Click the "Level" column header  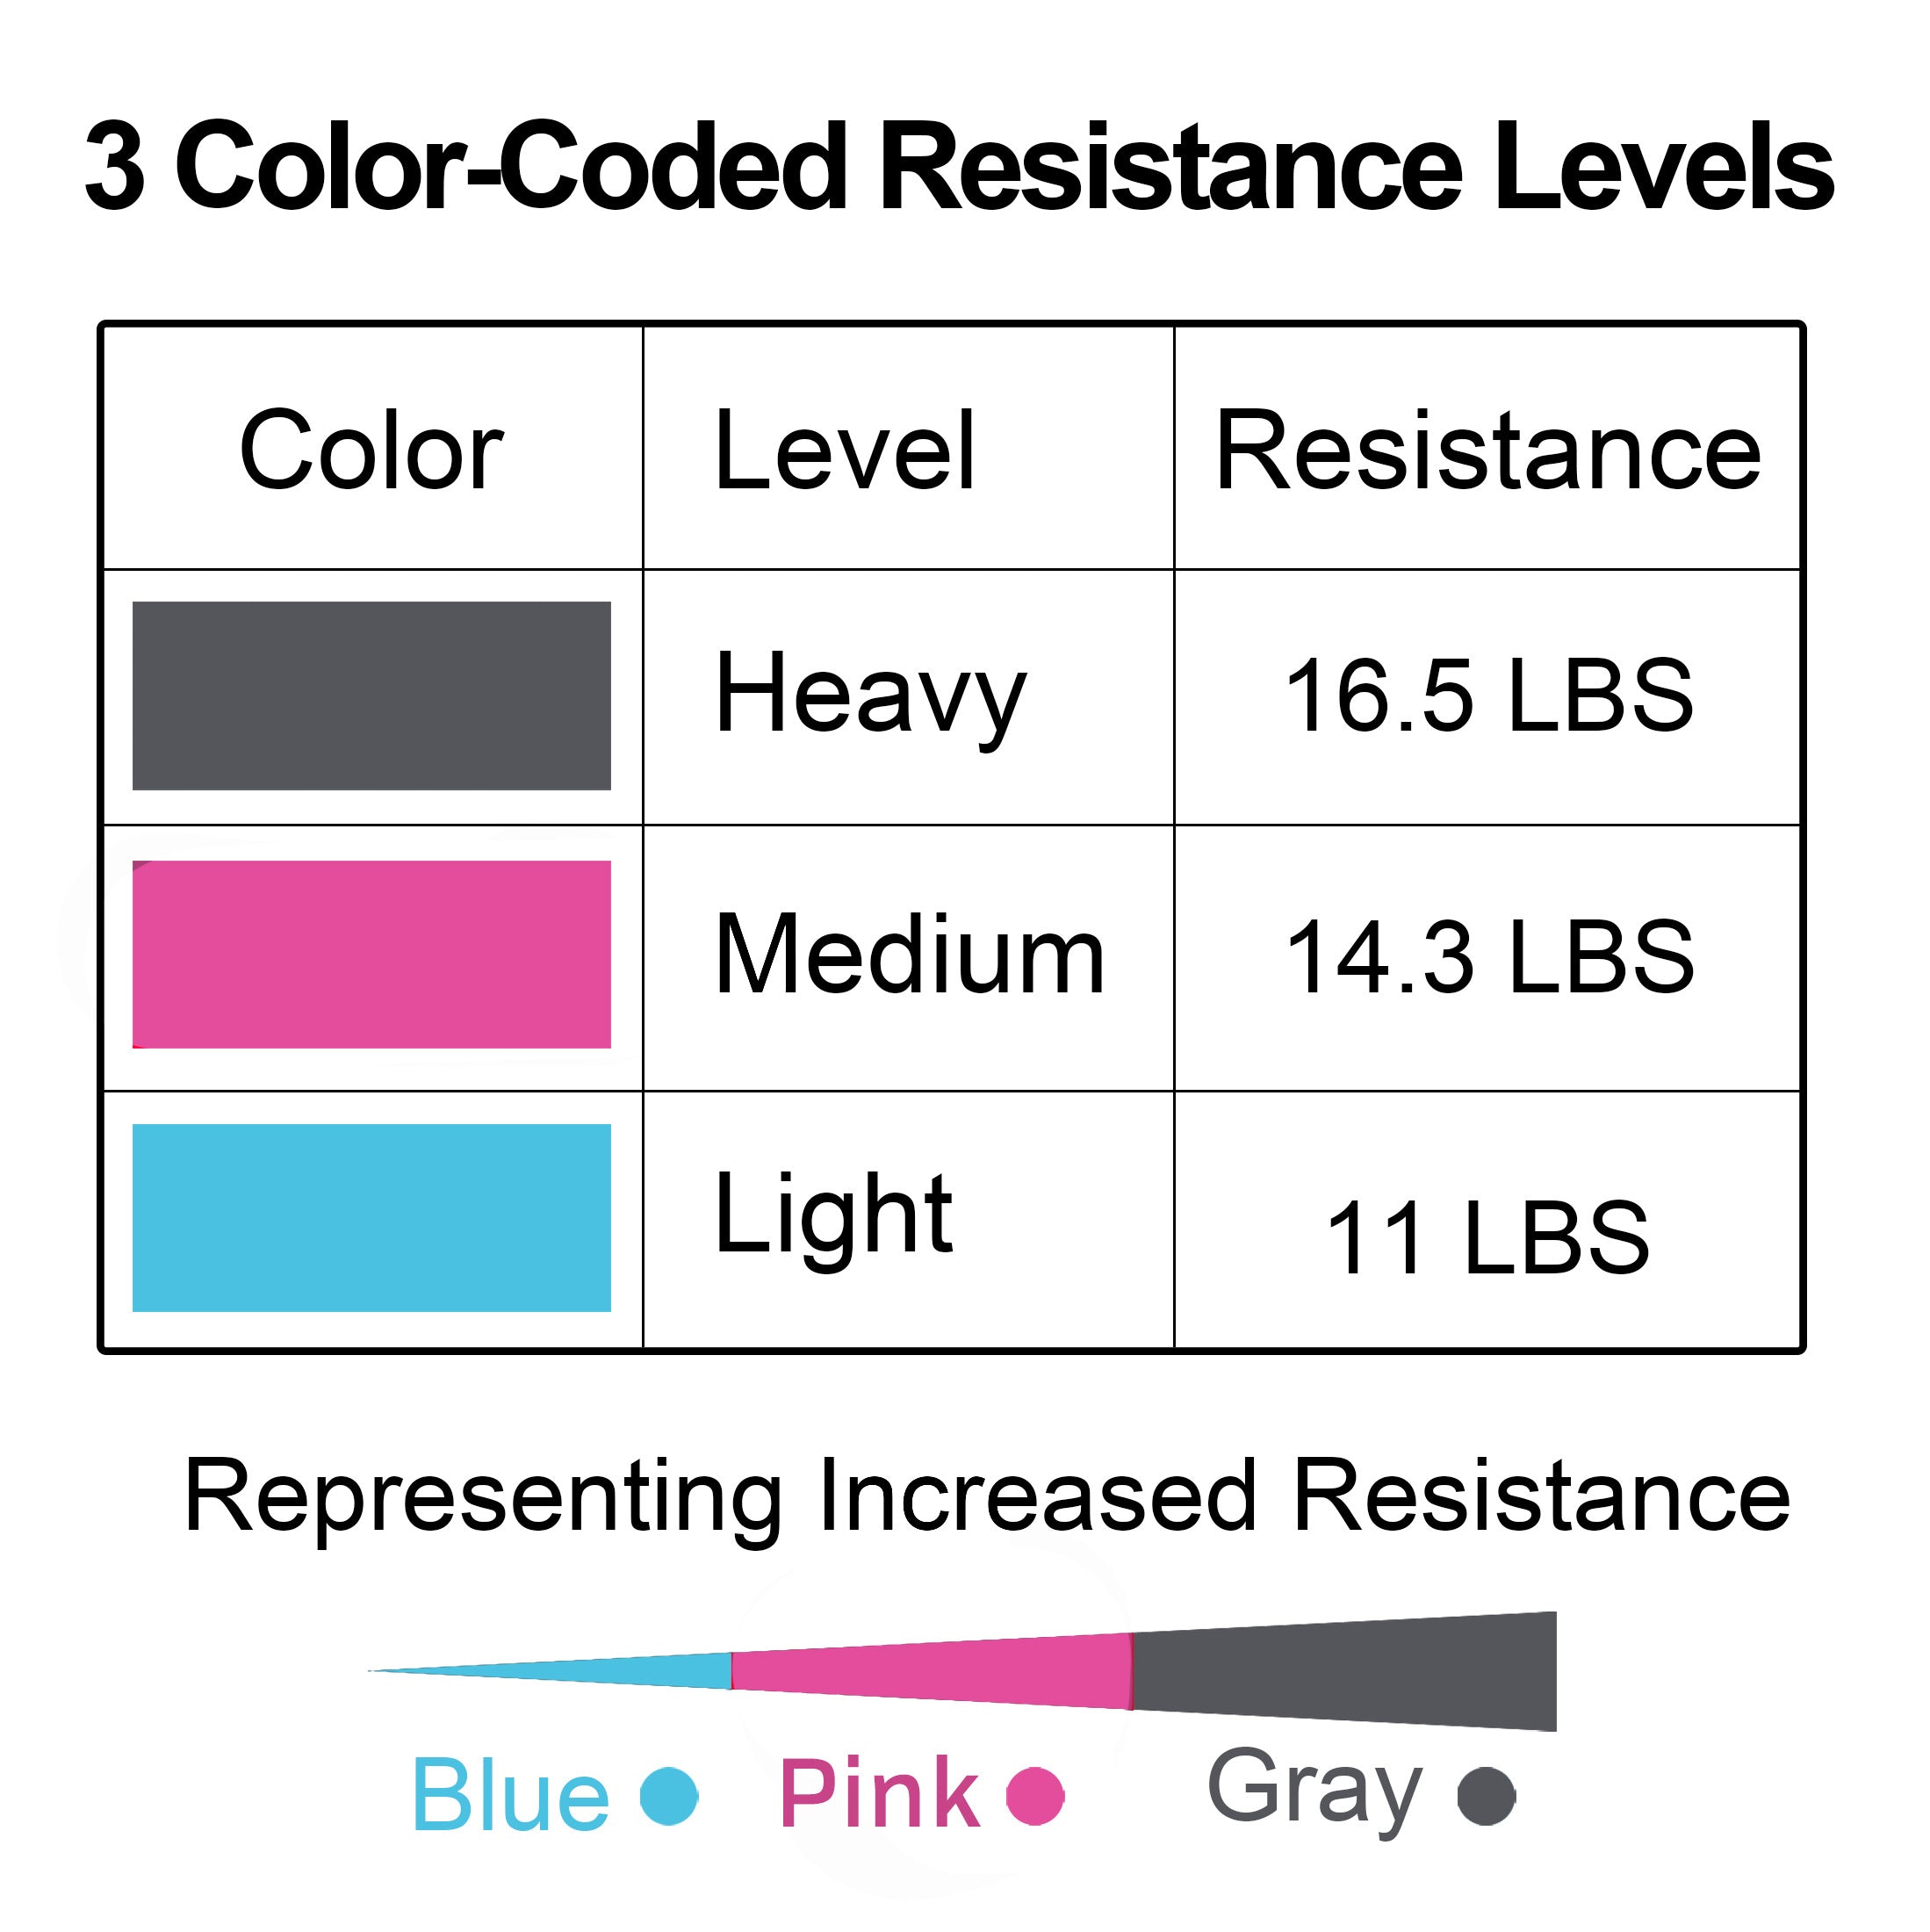(x=845, y=451)
